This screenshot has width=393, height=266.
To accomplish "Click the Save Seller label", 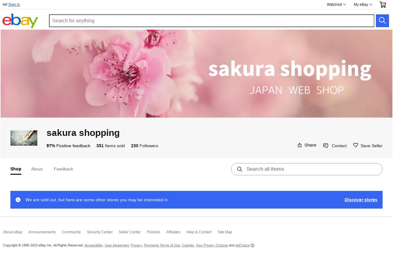I will [372, 146].
